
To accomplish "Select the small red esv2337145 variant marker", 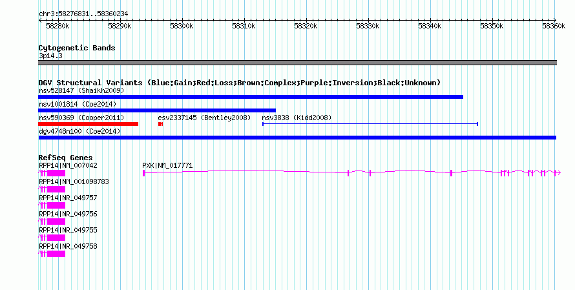I will 160,124.
